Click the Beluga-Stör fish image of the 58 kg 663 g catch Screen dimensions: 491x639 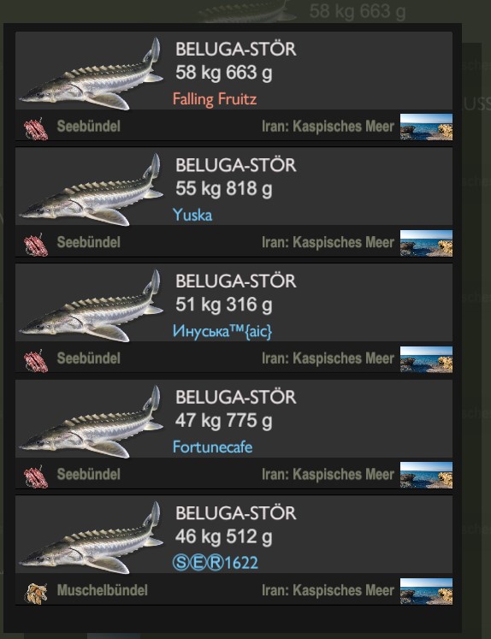click(92, 74)
